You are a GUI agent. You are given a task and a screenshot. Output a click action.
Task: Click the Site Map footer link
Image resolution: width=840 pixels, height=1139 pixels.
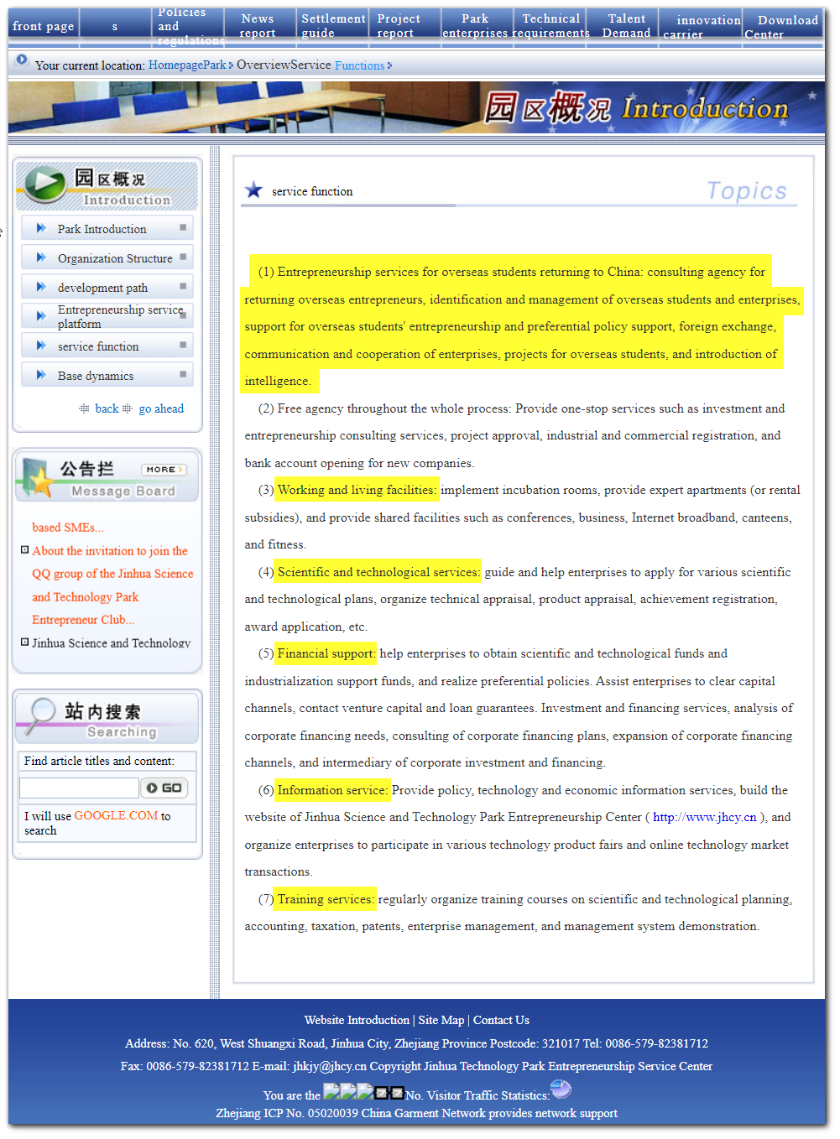441,1020
